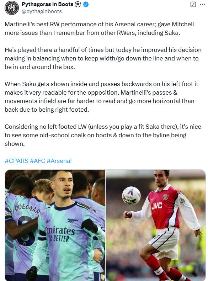208x281 pixels.
Task: Click the paragraph starting "When Saka gets shown"
Action: [x=101, y=97]
